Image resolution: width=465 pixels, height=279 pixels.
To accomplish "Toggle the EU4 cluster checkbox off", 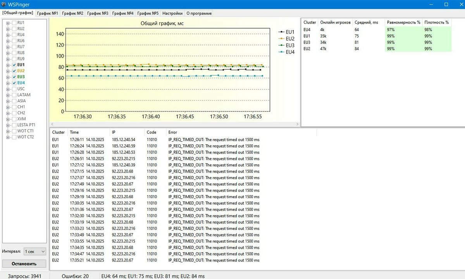I will pos(14,83).
